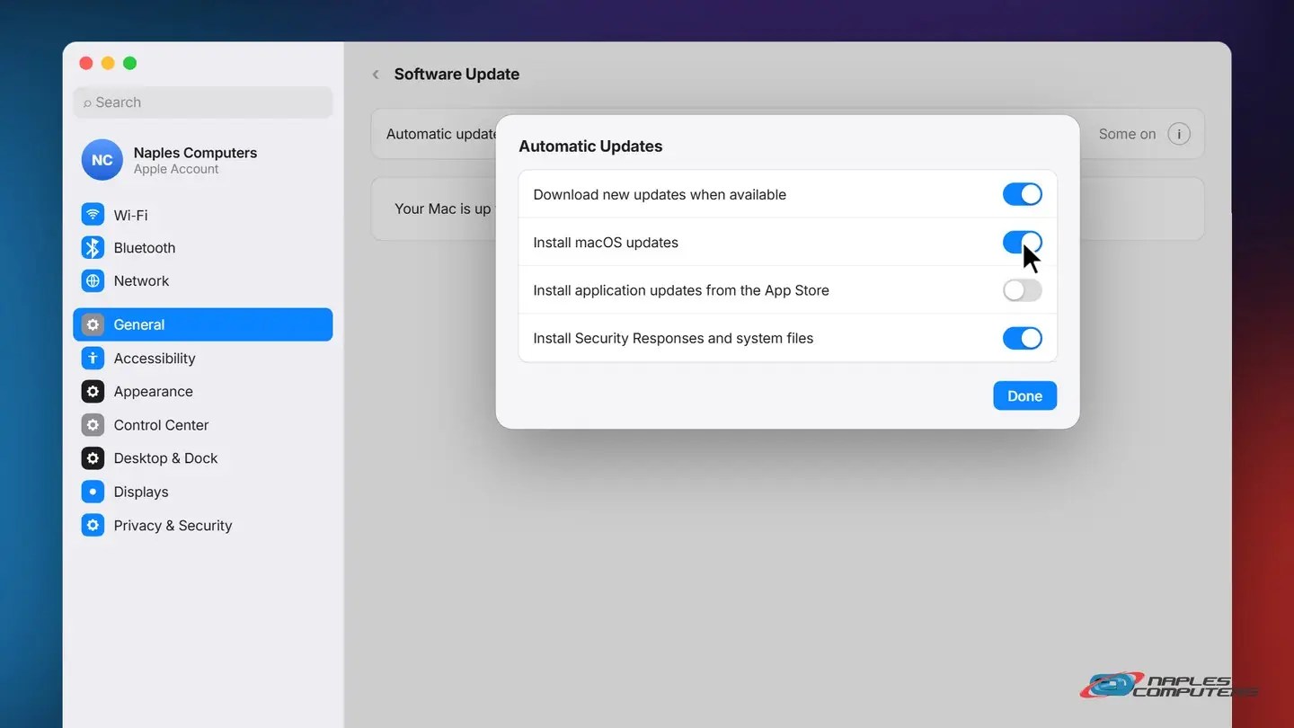Click the info icon beside Some on
The image size is (1294, 728).
pos(1179,134)
